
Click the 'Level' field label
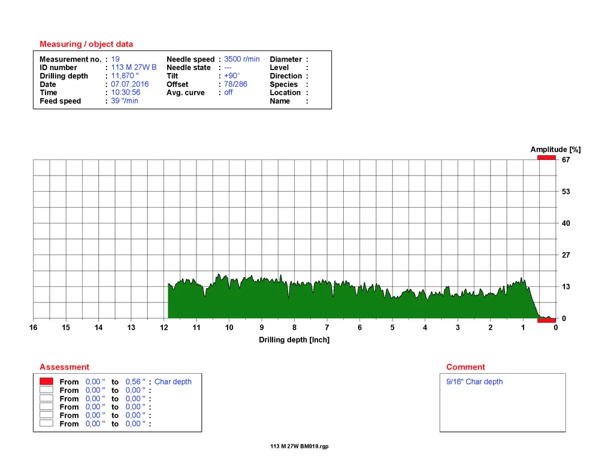click(x=279, y=68)
